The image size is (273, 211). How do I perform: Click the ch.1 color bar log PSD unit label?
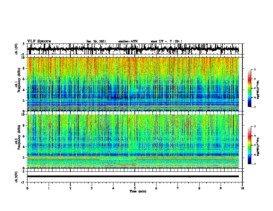coord(258,90)
